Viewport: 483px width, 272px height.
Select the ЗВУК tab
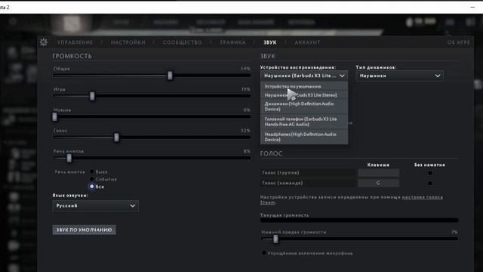270,42
